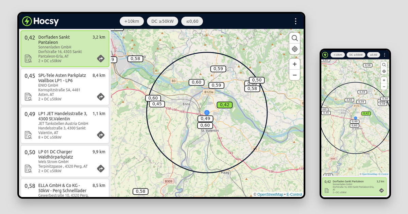Locate me using tablet map crosshair button
408x214 pixels.
(x=295, y=49)
